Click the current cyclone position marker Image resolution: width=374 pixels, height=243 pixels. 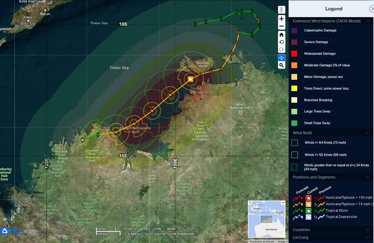coord(190,79)
